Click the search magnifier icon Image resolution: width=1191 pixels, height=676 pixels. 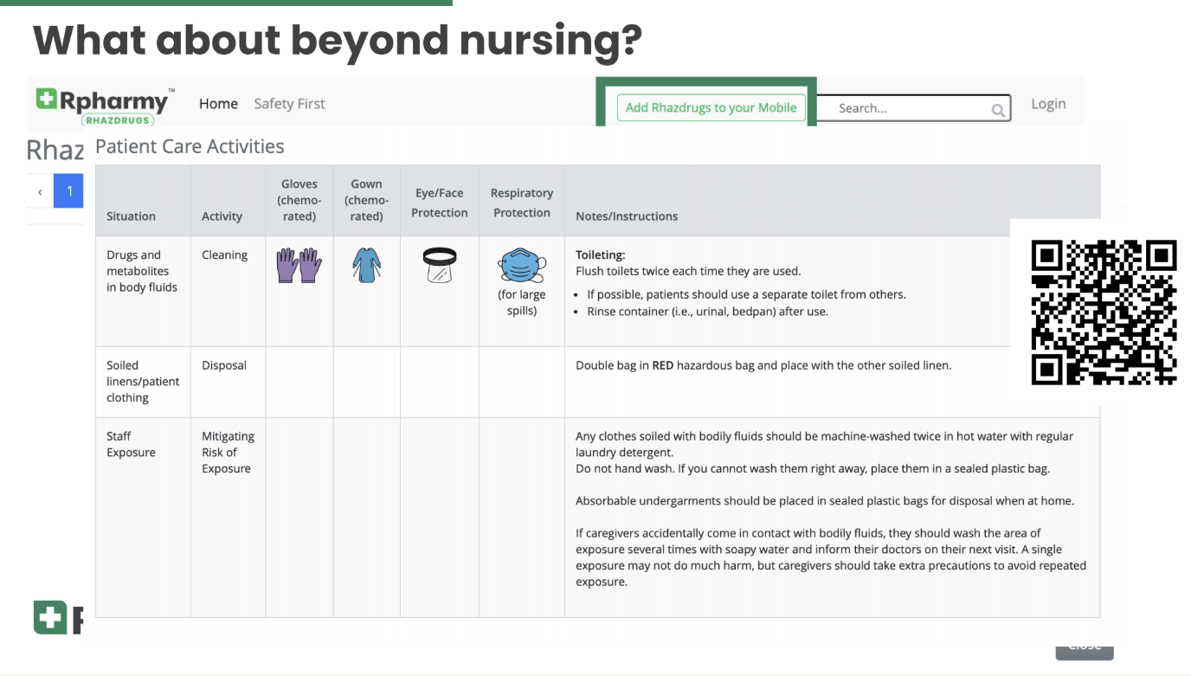click(998, 110)
